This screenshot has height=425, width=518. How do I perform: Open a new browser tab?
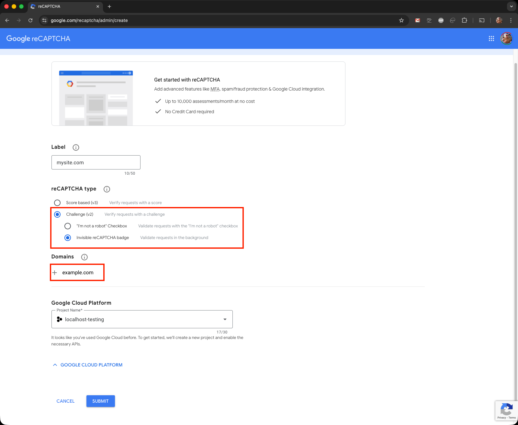109,6
